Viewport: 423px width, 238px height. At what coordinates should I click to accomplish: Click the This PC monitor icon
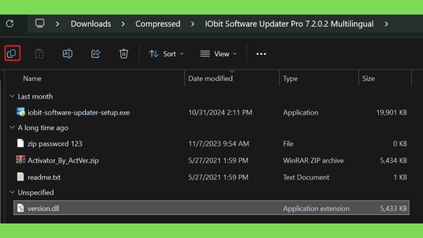[x=40, y=24]
